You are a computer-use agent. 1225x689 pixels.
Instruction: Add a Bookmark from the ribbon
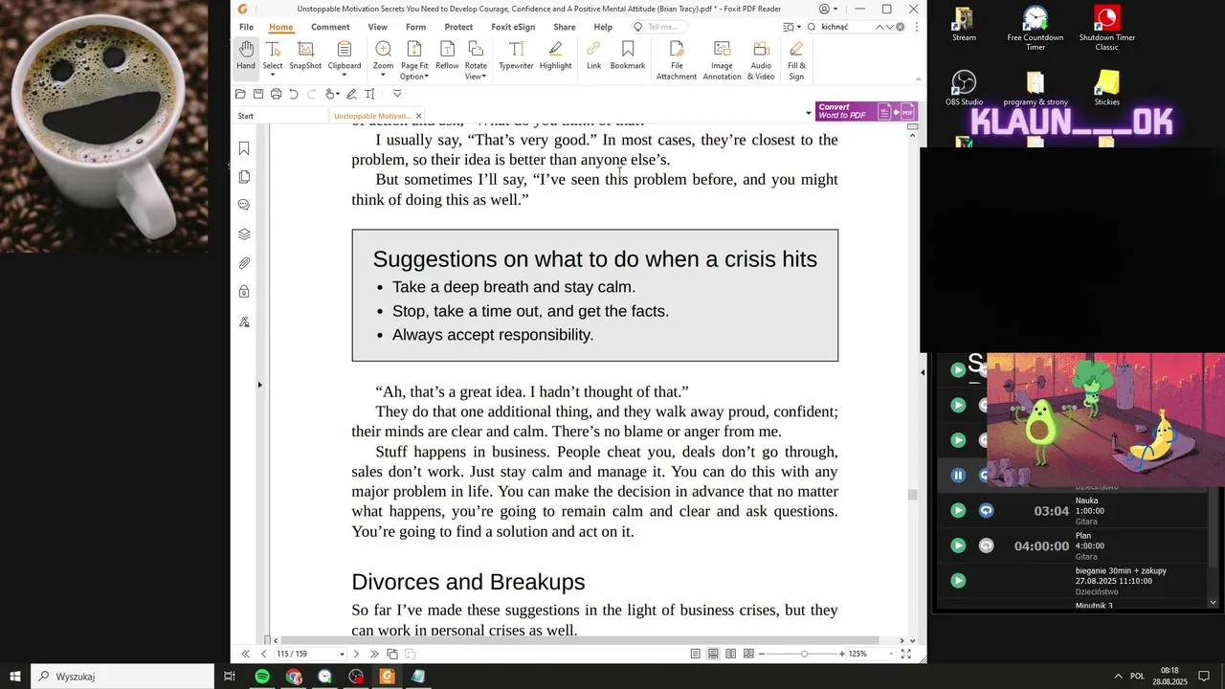tap(628, 56)
